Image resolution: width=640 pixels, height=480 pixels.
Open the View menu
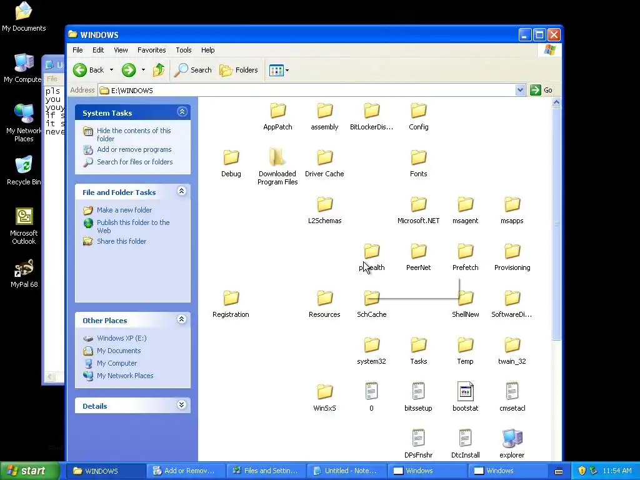(x=121, y=50)
